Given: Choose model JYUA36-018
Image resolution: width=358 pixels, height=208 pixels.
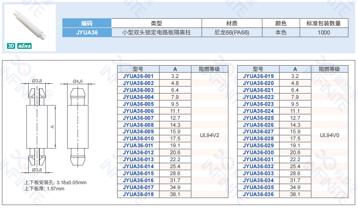Looking at the screenshot, I should click(138, 194).
